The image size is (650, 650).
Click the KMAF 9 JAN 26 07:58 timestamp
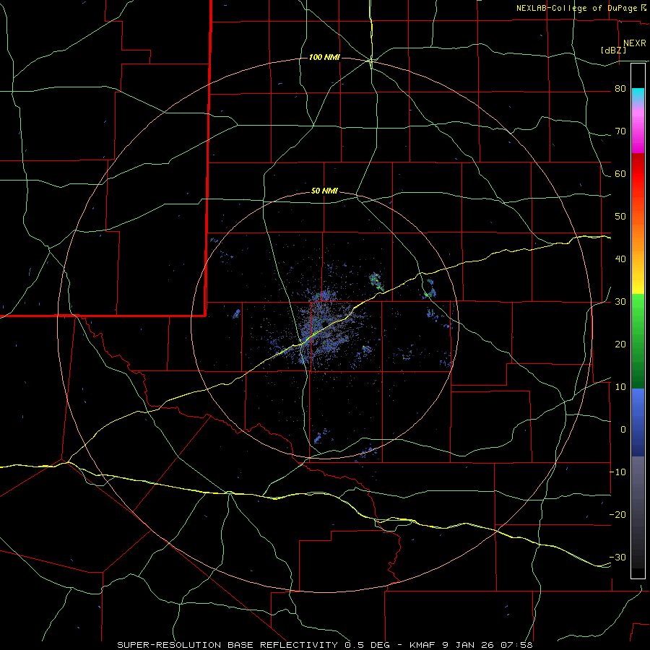[471, 645]
